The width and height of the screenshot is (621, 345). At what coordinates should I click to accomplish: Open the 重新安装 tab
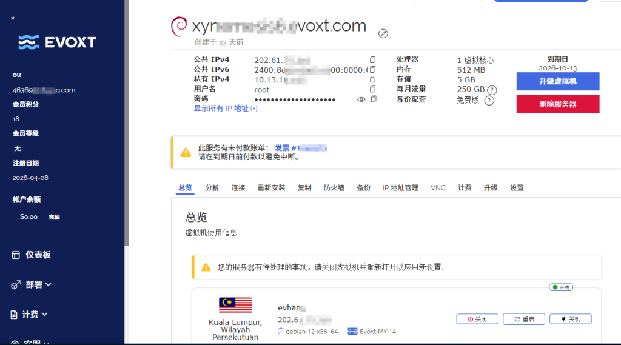(271, 188)
